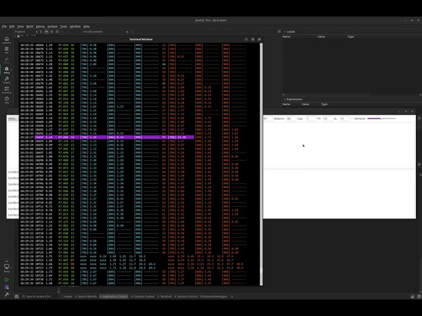Screen dimensions: 422x316
Task: Switch to Issues output tab
Action: [67, 296]
